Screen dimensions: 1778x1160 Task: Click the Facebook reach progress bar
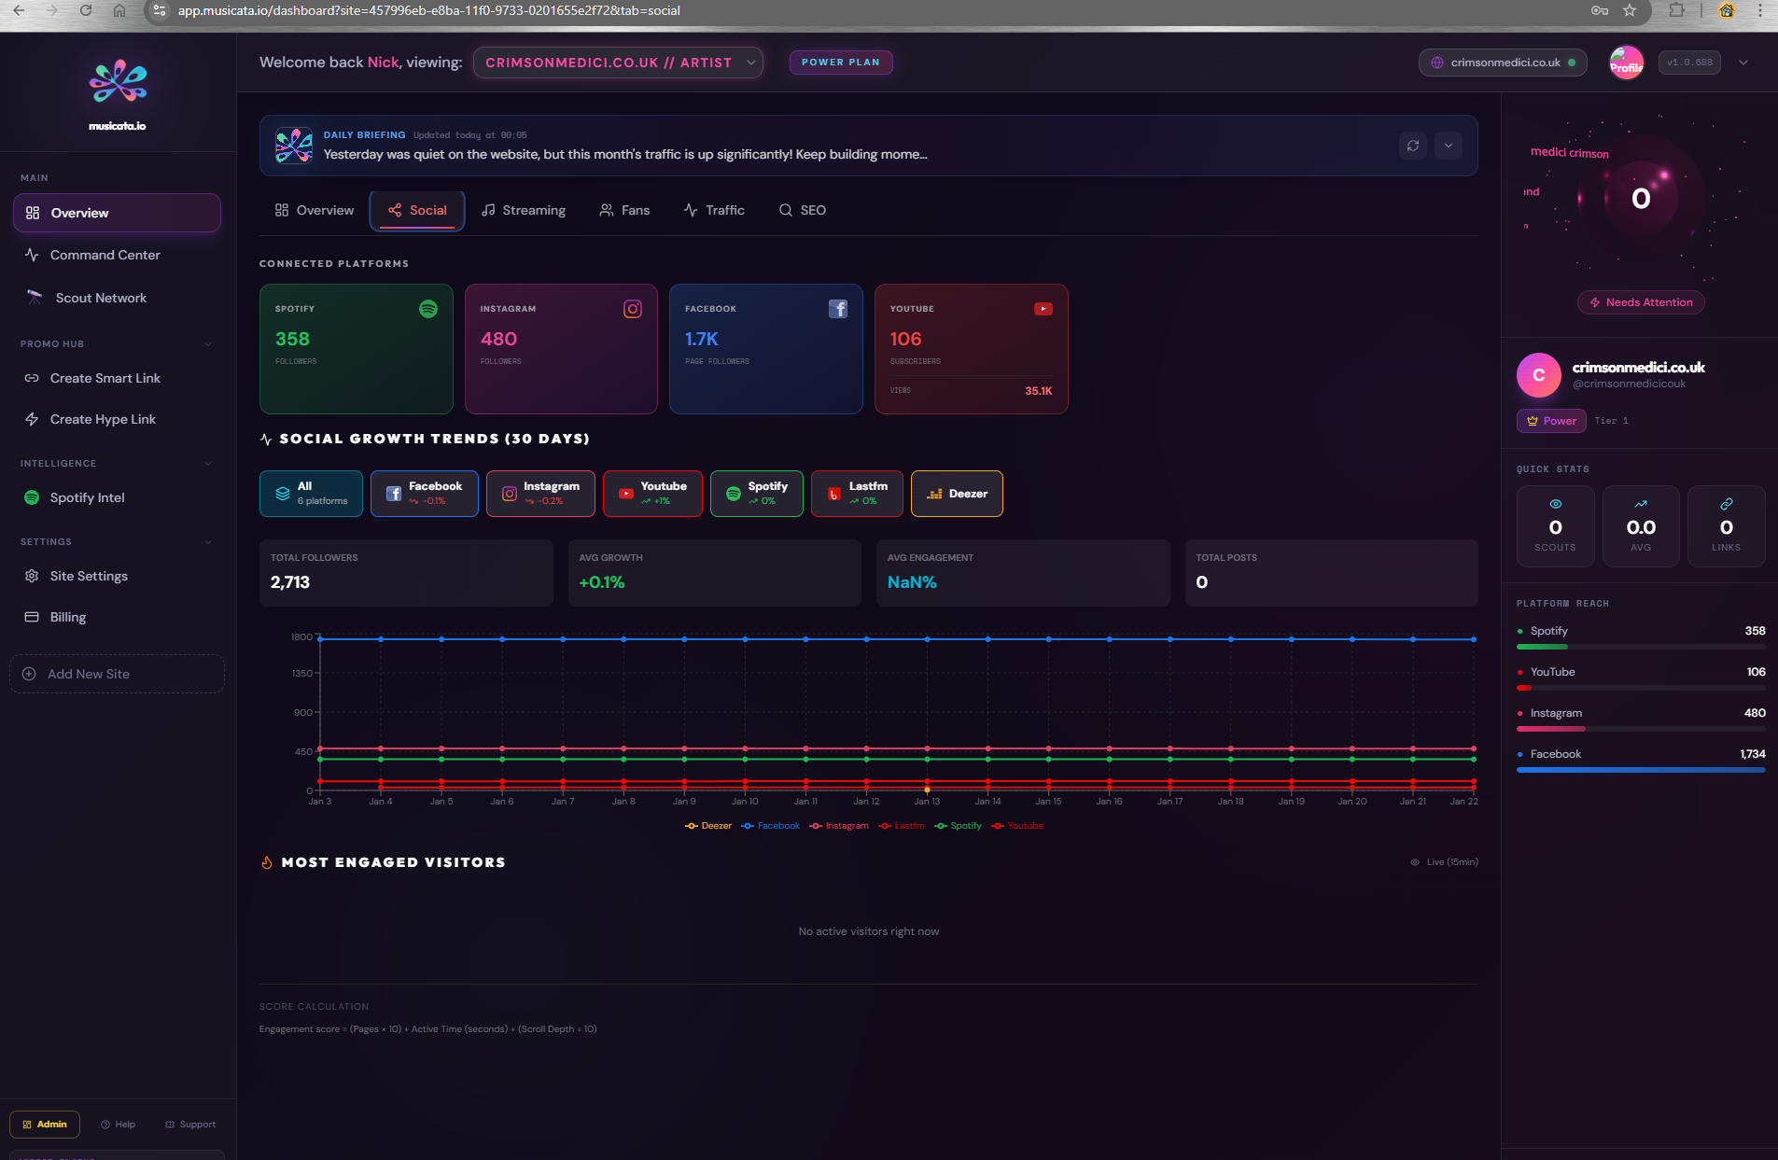pos(1641,770)
